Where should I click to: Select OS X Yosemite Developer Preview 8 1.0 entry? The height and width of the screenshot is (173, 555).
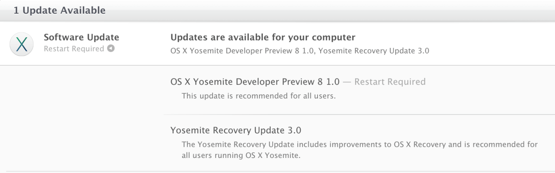pyautogui.click(x=255, y=82)
